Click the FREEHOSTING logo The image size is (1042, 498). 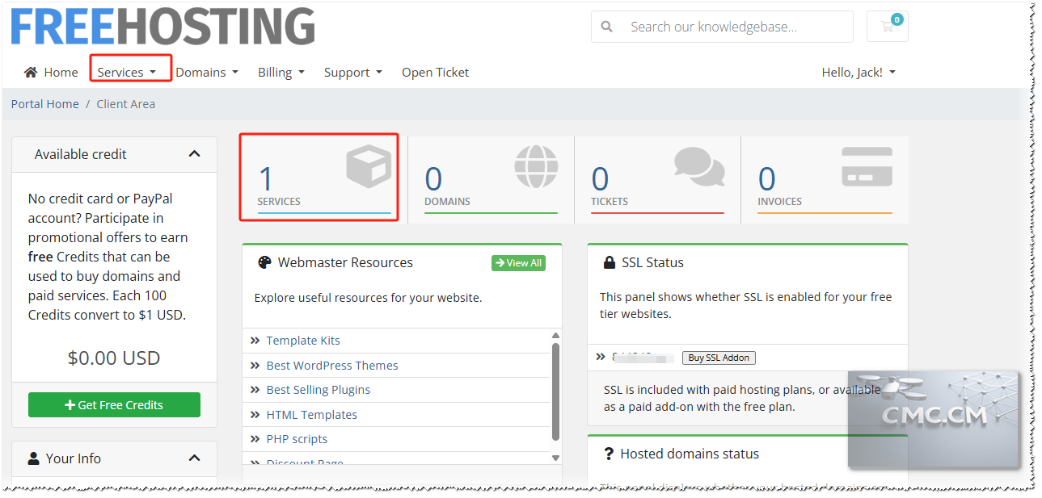coord(162,26)
